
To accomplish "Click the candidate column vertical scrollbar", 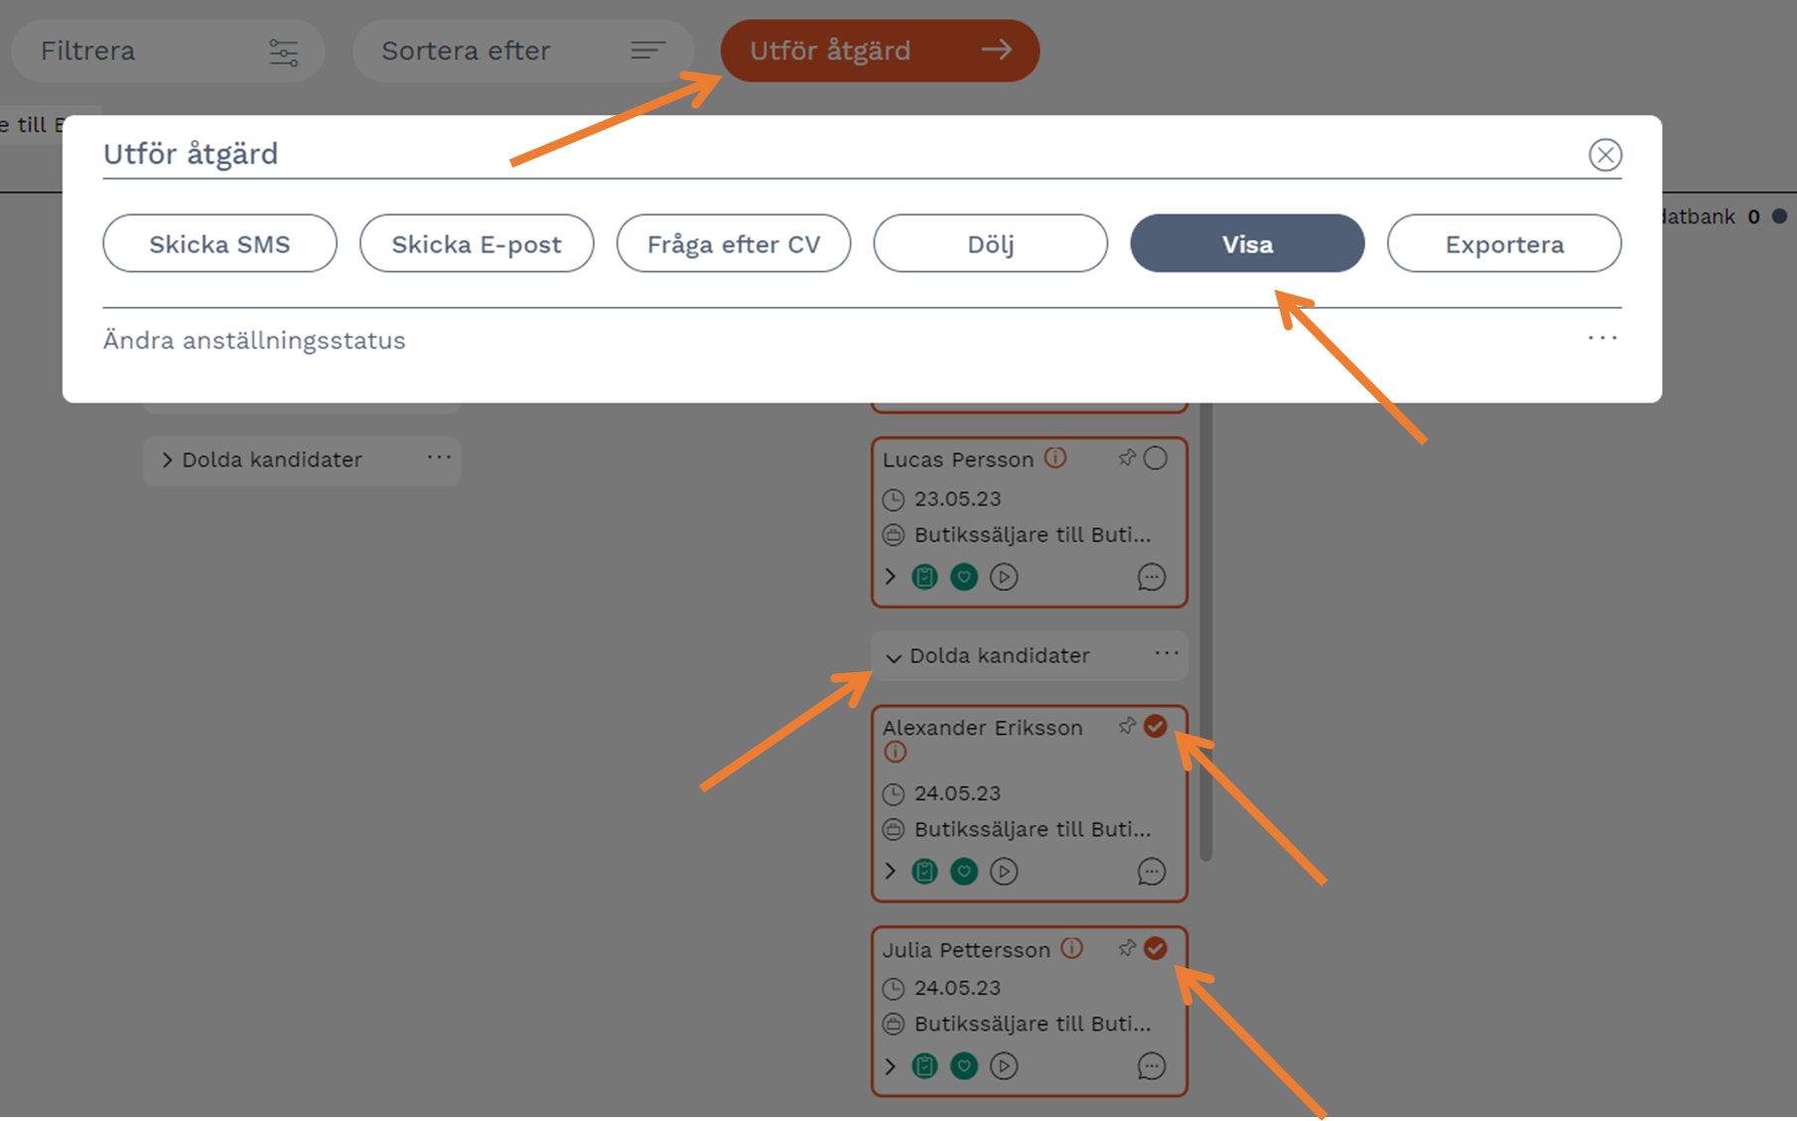I will click(x=1205, y=635).
